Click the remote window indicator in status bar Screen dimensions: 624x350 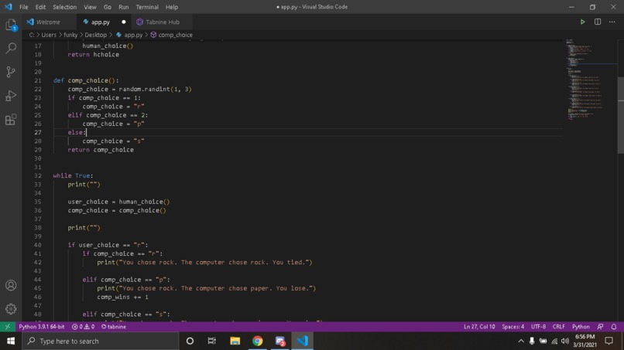point(7,327)
